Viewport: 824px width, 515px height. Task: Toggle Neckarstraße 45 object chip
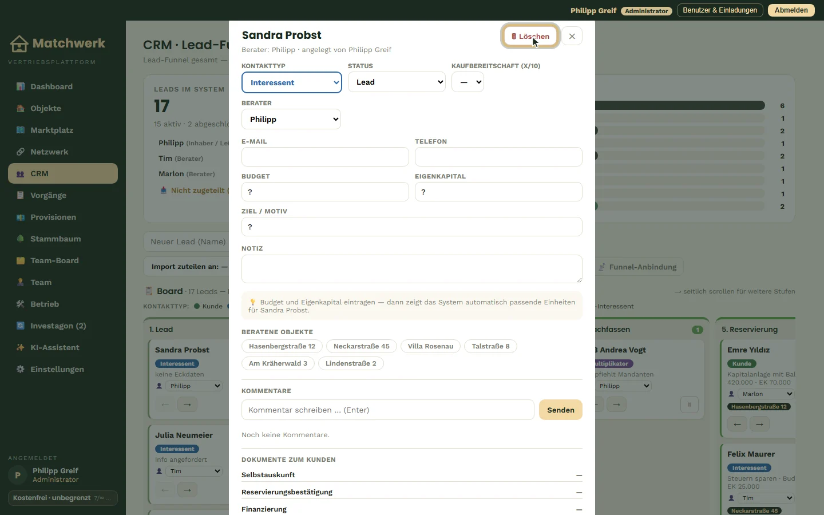[x=362, y=346]
